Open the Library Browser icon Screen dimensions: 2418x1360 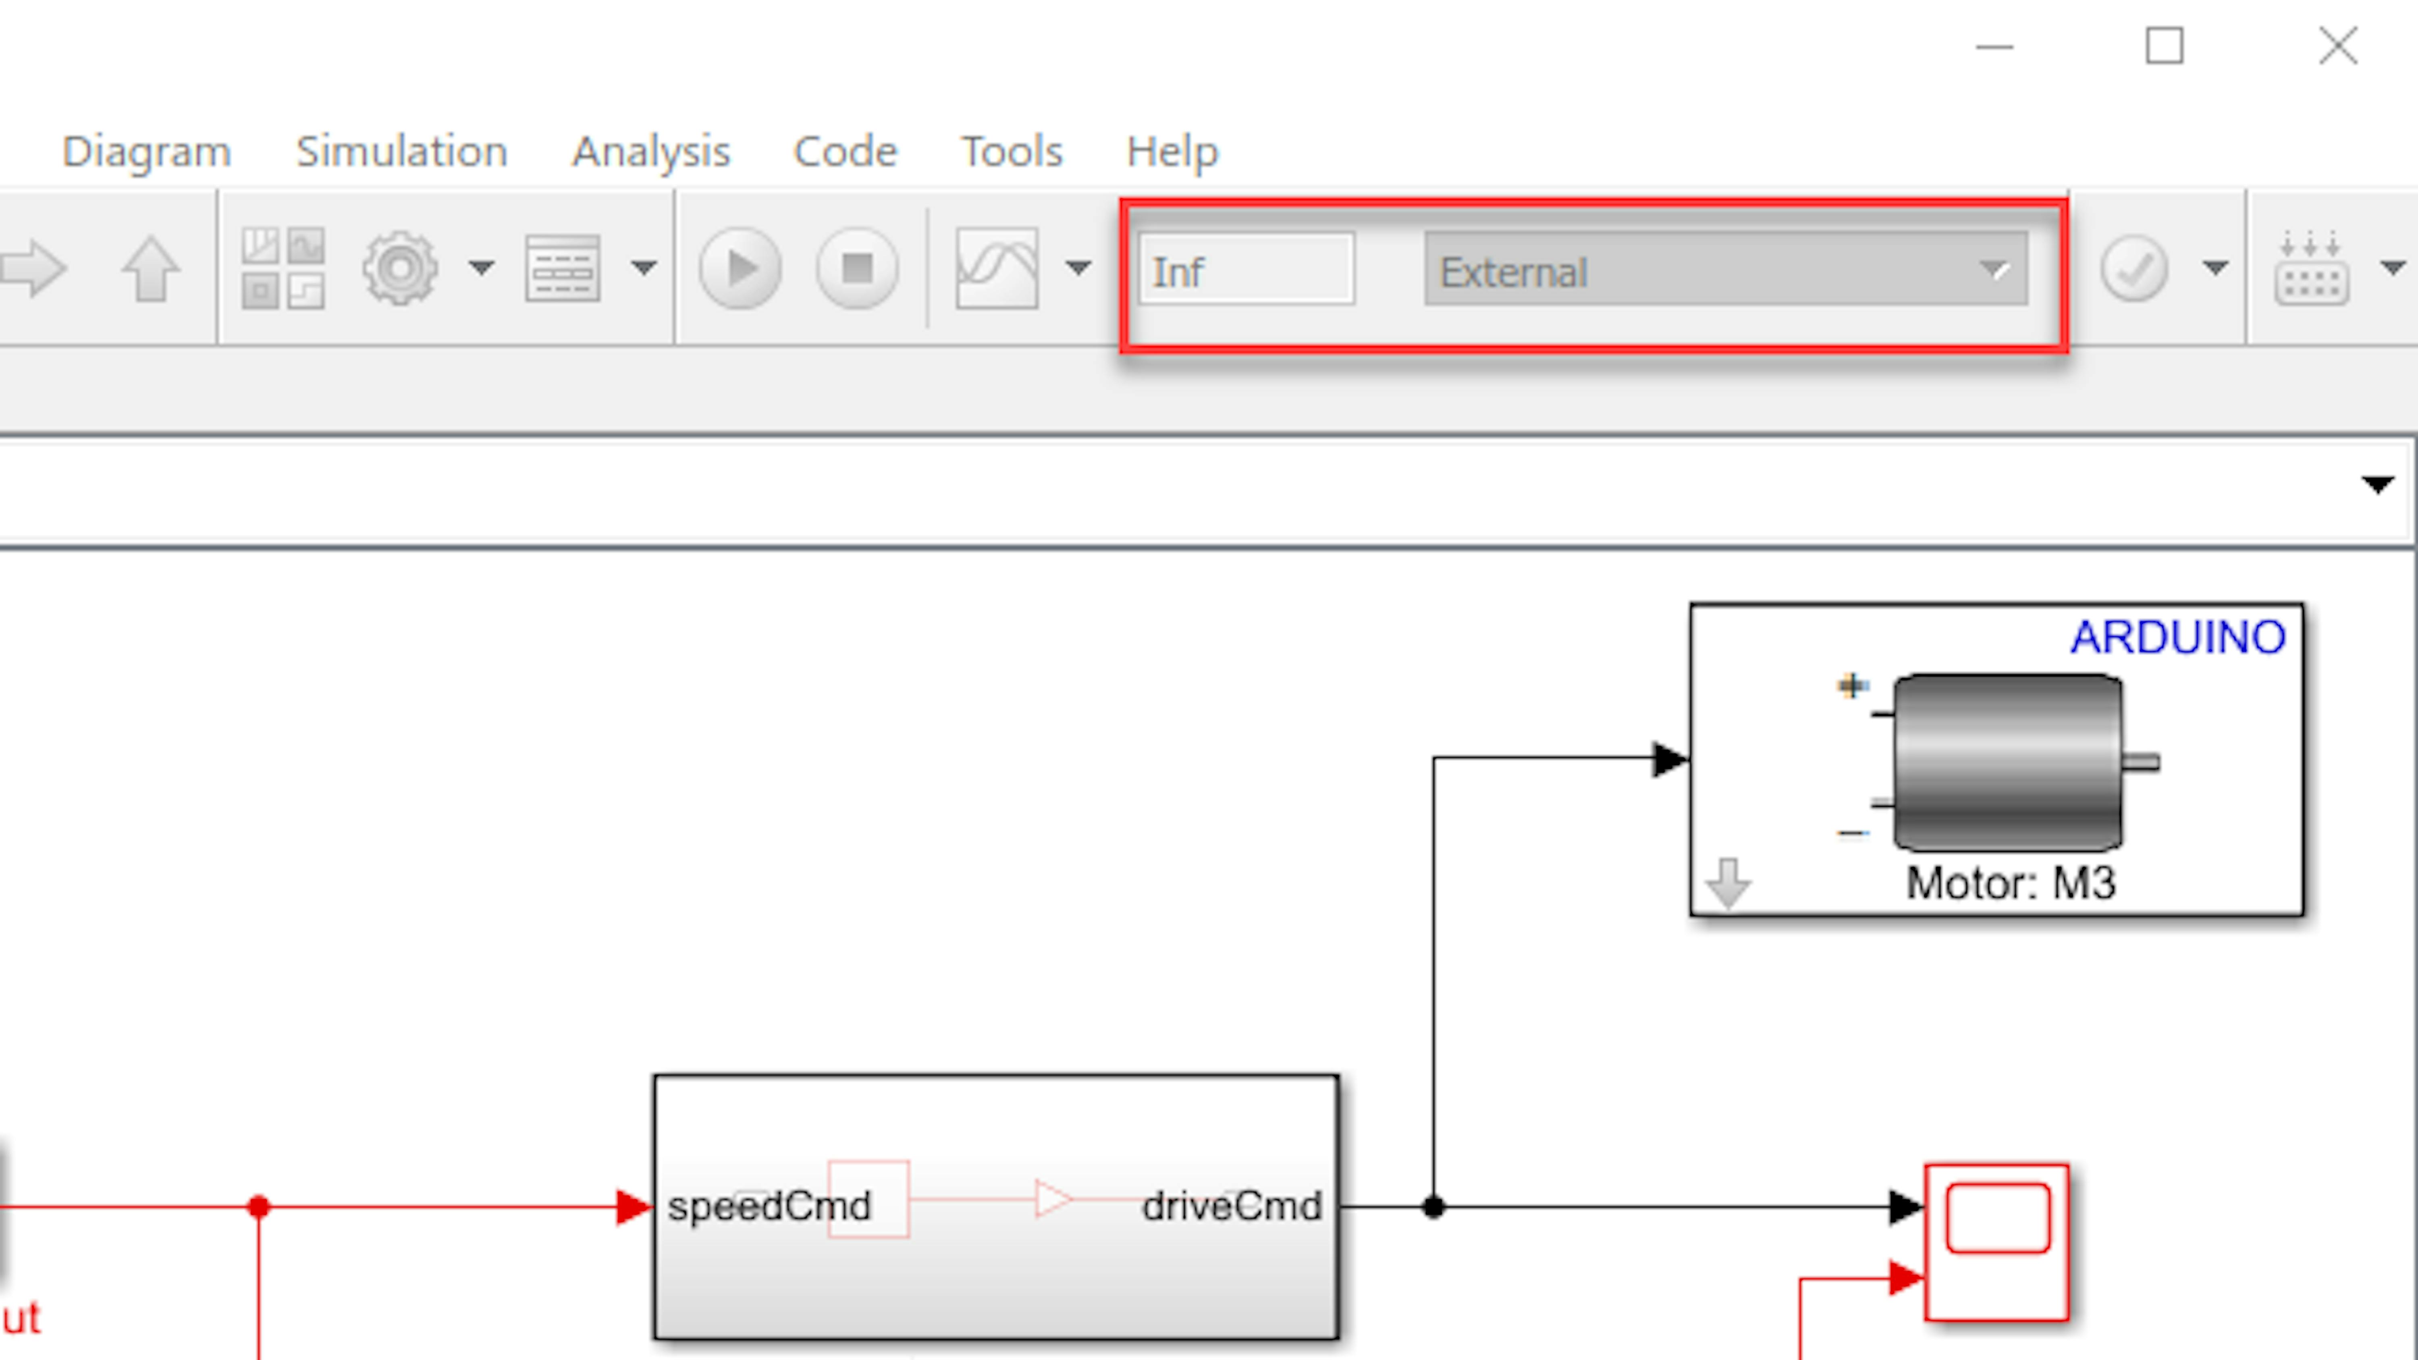tap(283, 268)
